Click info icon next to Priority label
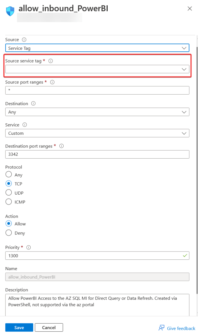This screenshot has width=198, height=335. (29, 247)
